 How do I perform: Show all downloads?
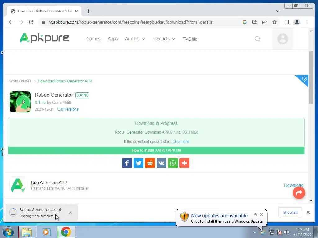click(x=290, y=212)
